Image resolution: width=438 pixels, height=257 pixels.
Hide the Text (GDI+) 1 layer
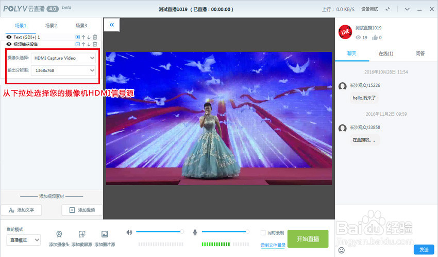coord(9,37)
